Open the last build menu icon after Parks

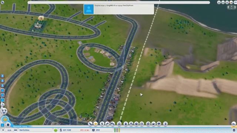166,124
